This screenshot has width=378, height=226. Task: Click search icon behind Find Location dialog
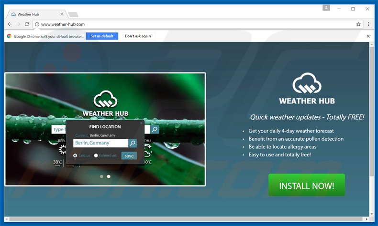155,129
